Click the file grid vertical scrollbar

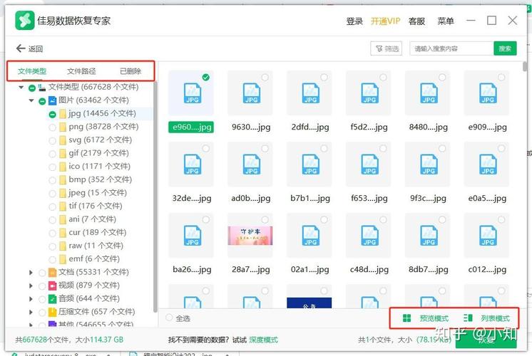point(525,66)
